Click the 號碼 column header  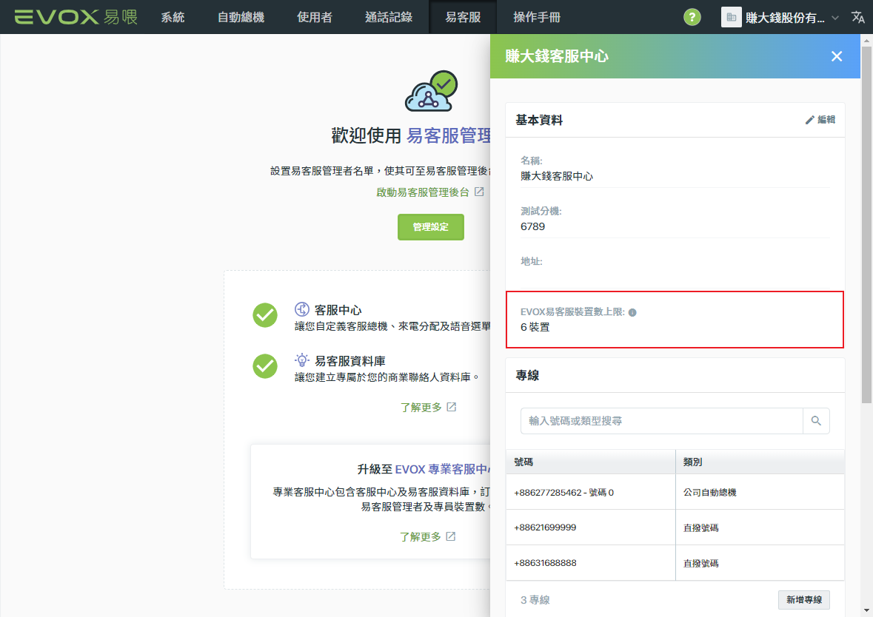coord(591,462)
